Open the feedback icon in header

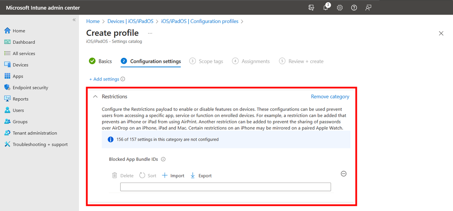pos(368,8)
